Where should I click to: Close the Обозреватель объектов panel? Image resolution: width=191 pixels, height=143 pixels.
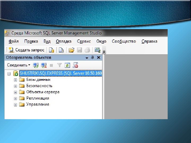[x=98, y=57]
